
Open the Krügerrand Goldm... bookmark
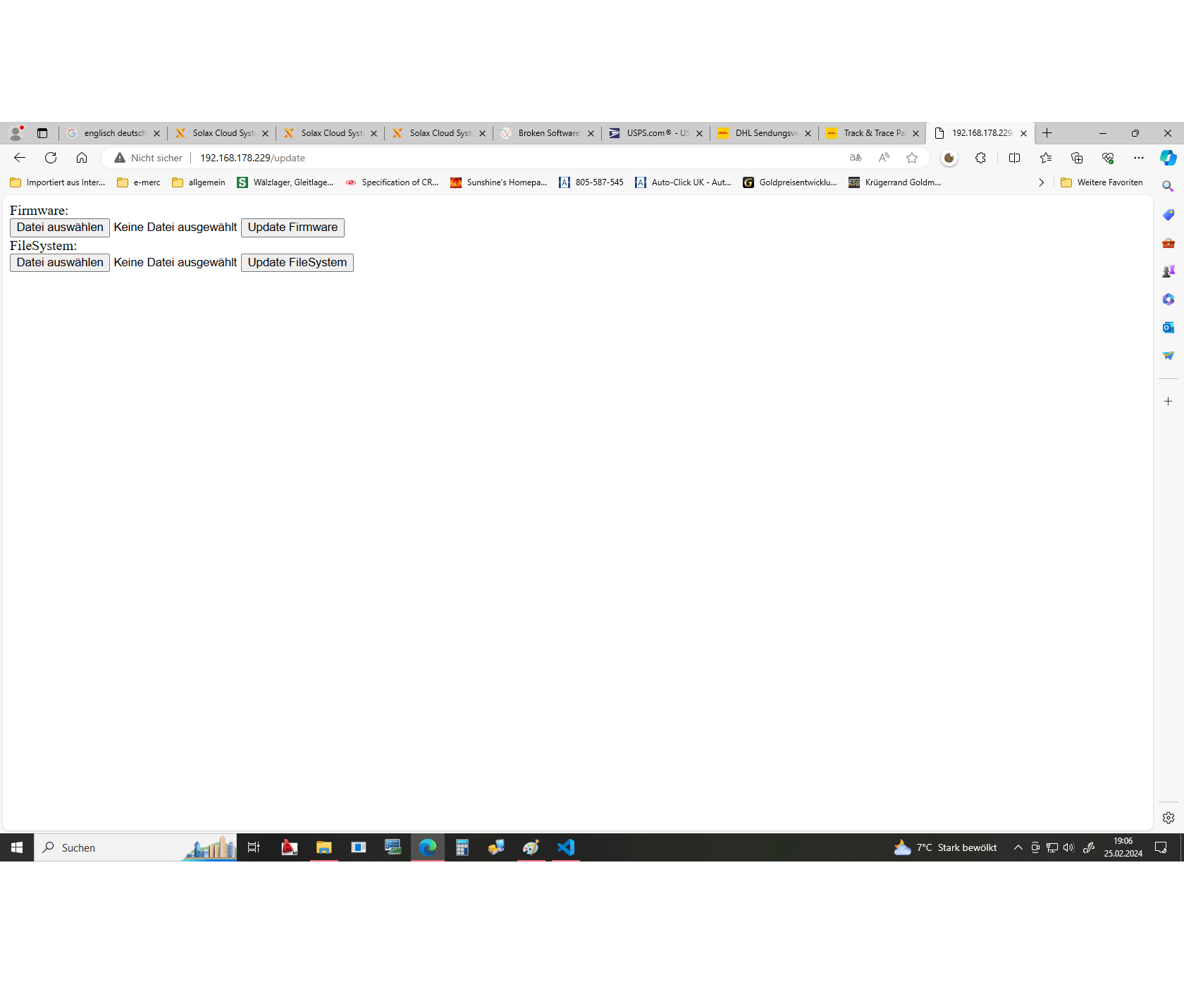pos(895,182)
